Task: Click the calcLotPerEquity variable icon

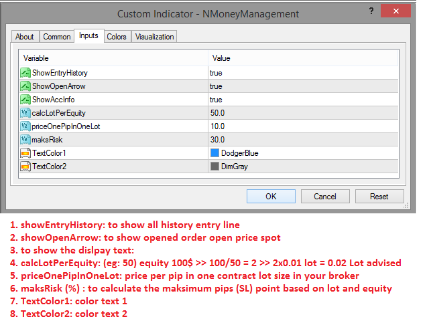Action: [25, 113]
